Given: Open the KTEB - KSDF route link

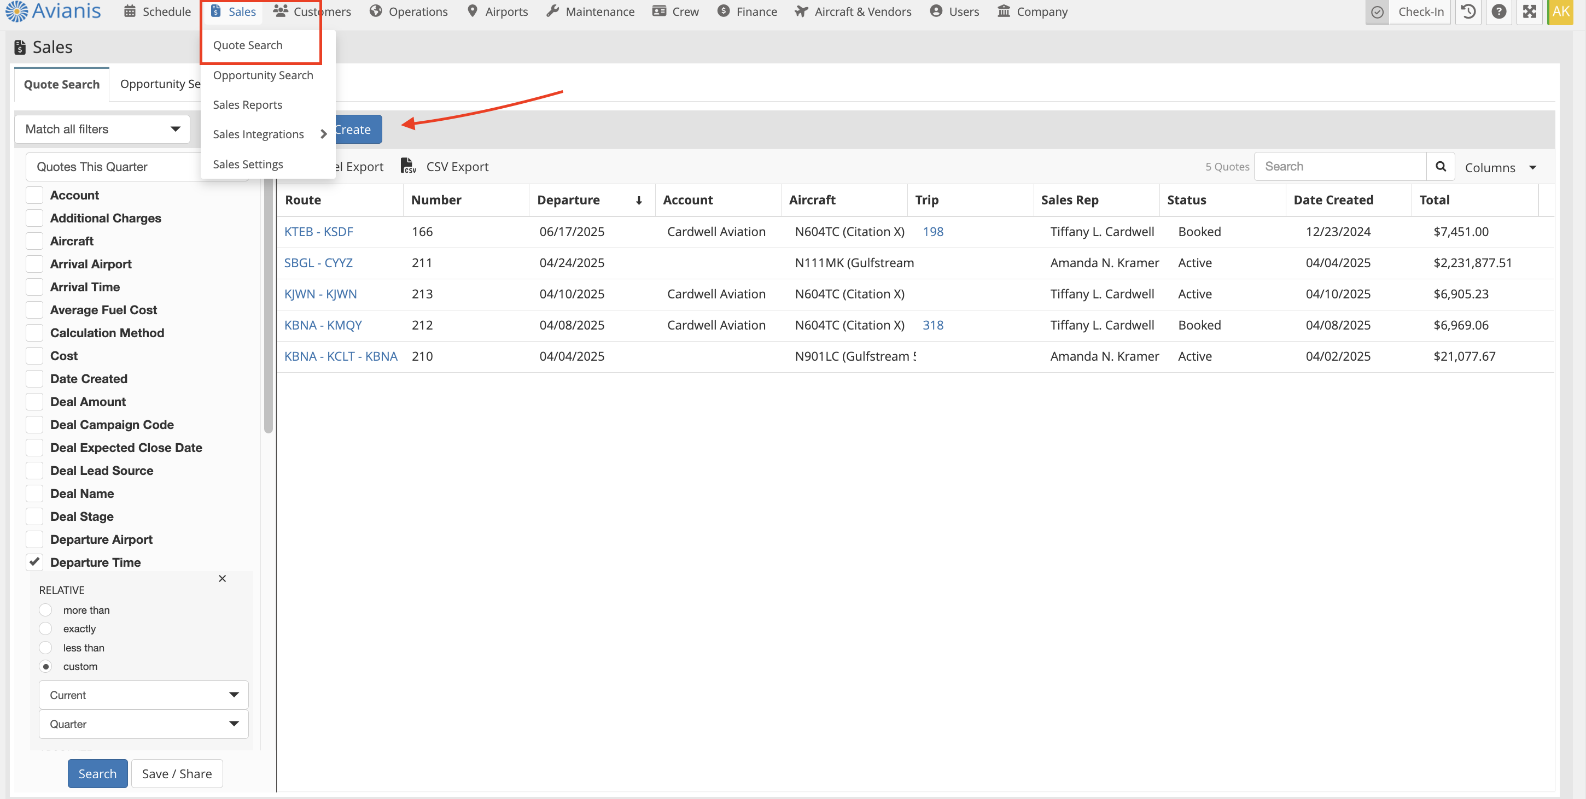Looking at the screenshot, I should (318, 232).
